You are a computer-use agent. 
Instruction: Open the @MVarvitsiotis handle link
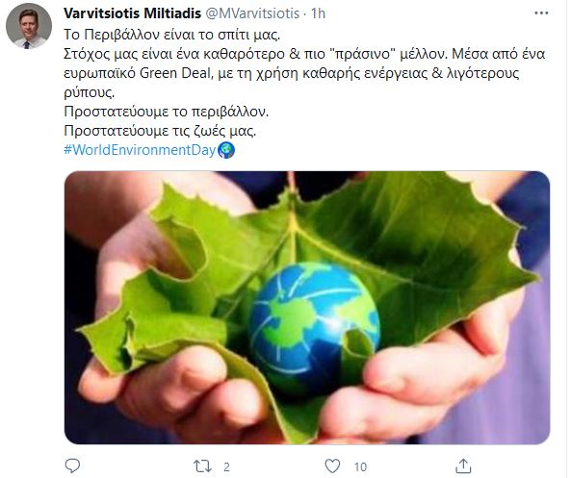[x=252, y=13]
